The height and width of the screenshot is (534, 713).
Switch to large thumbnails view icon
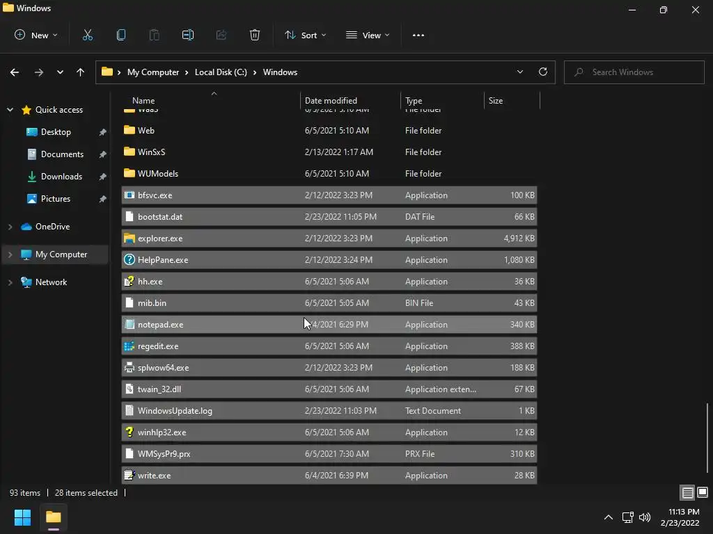click(x=703, y=492)
